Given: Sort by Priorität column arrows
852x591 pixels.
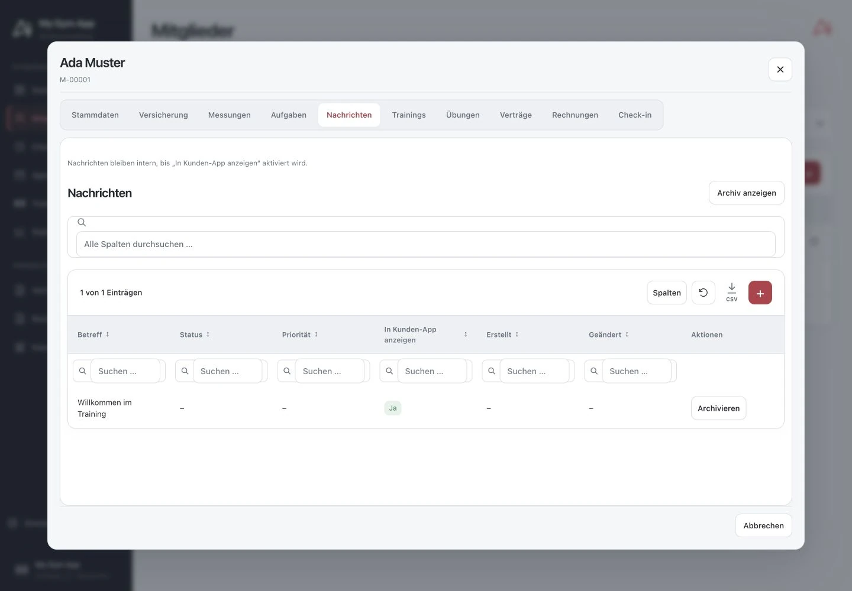Looking at the screenshot, I should click(316, 335).
